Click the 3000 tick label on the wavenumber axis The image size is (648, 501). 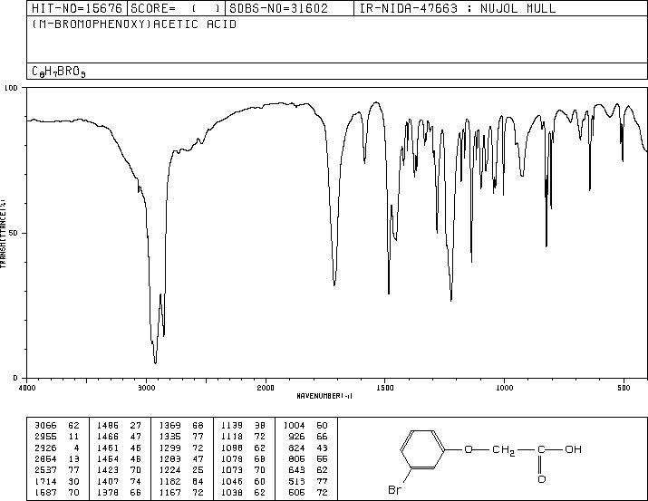pyautogui.click(x=147, y=387)
